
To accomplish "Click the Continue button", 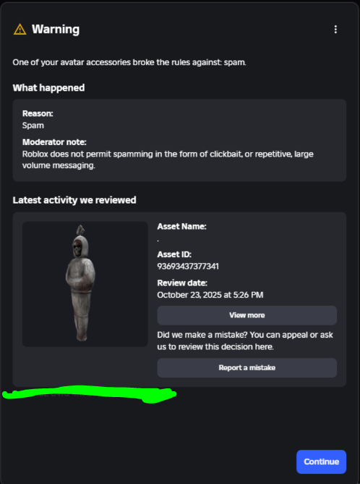I will click(321, 462).
